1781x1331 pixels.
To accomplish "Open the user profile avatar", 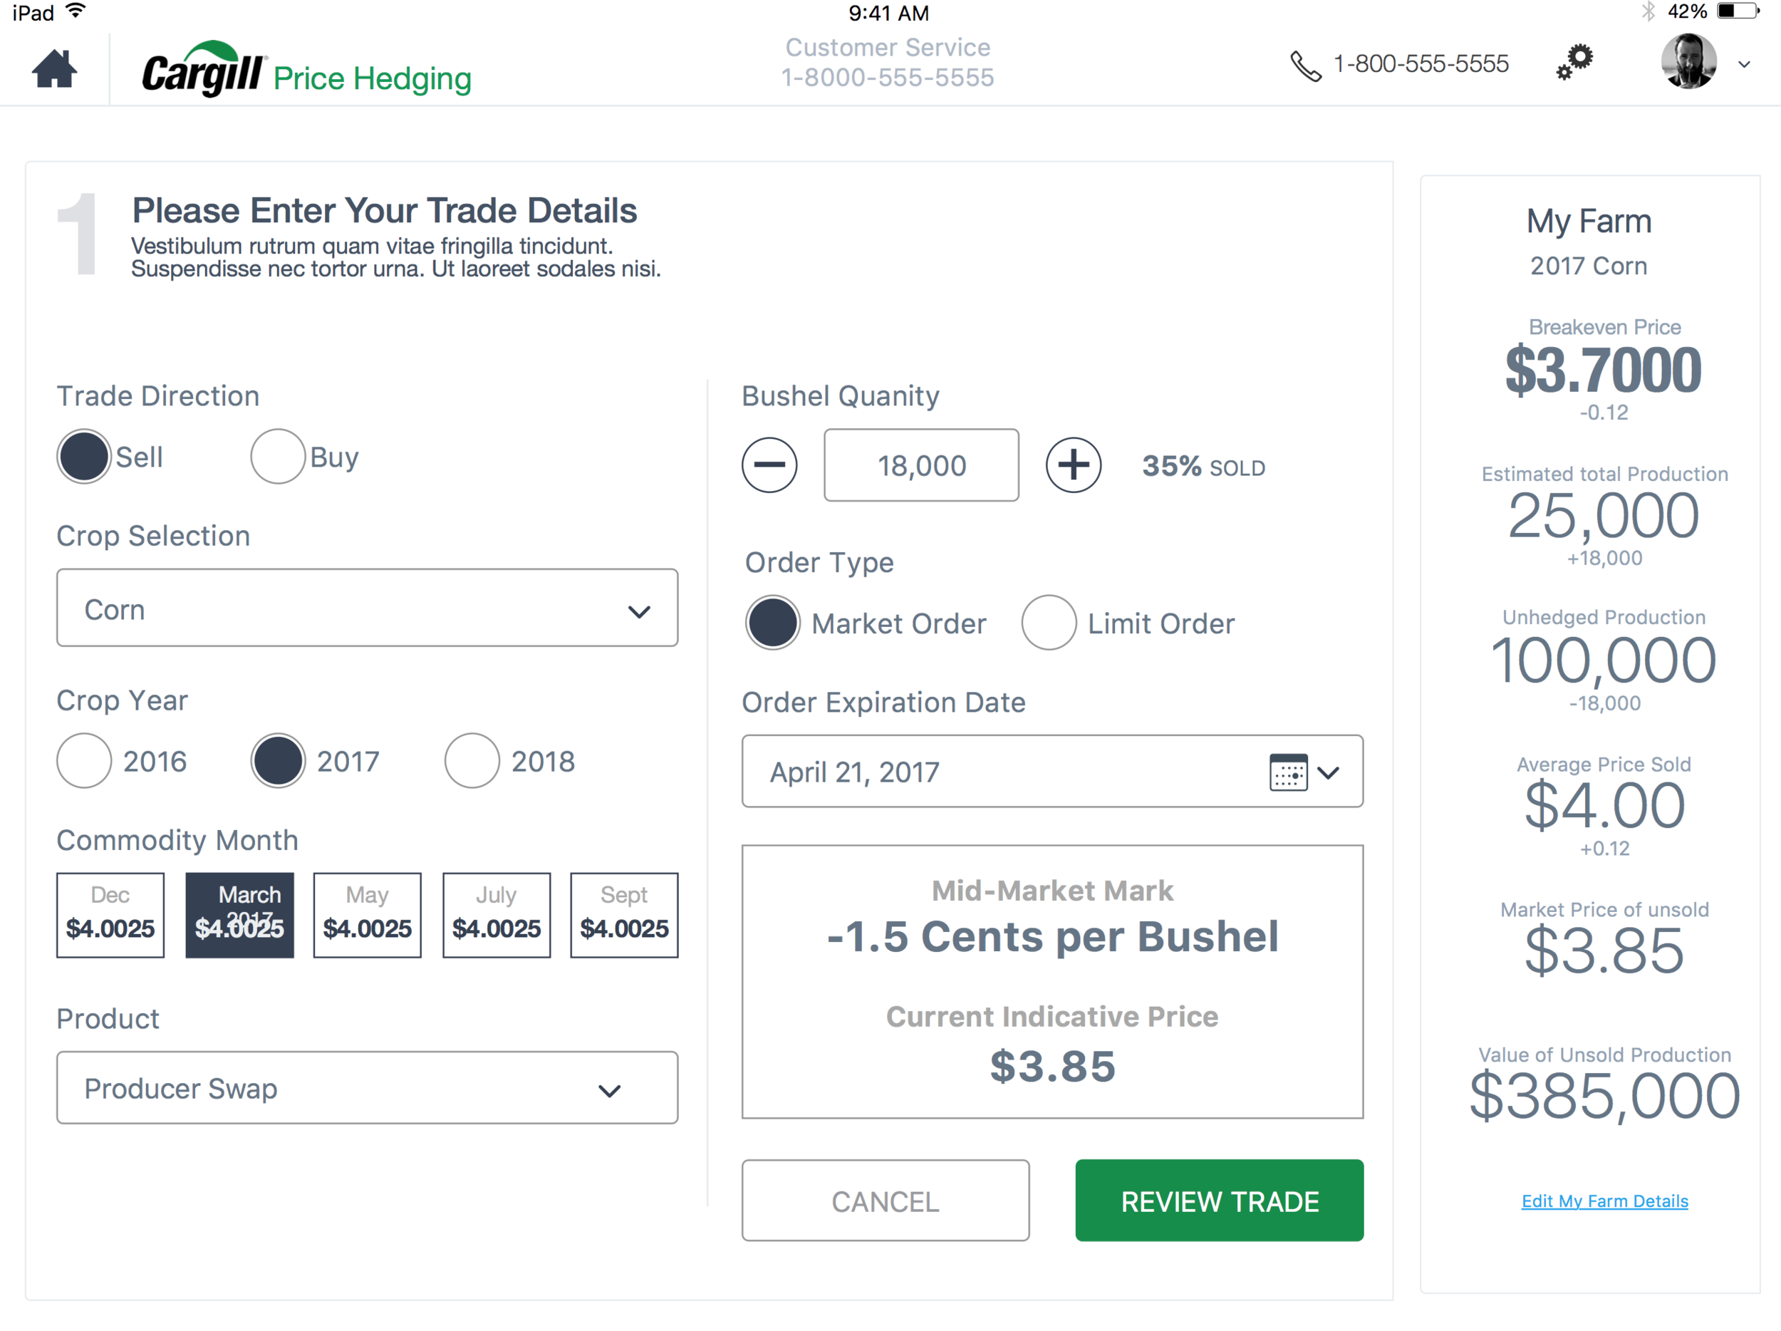I will (x=1688, y=61).
